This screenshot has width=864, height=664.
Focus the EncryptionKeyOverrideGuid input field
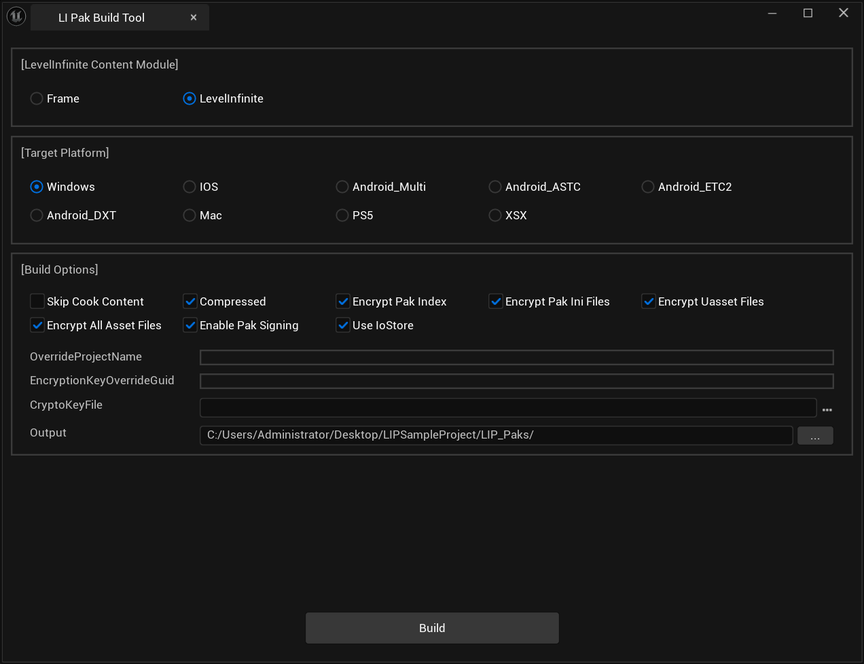(516, 382)
